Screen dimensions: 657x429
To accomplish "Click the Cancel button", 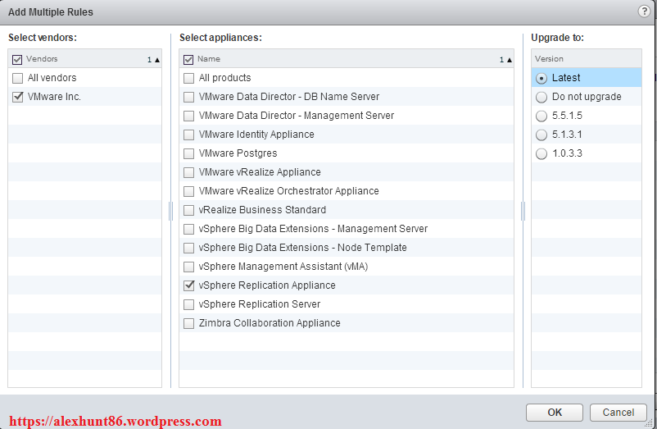I will 618,413.
